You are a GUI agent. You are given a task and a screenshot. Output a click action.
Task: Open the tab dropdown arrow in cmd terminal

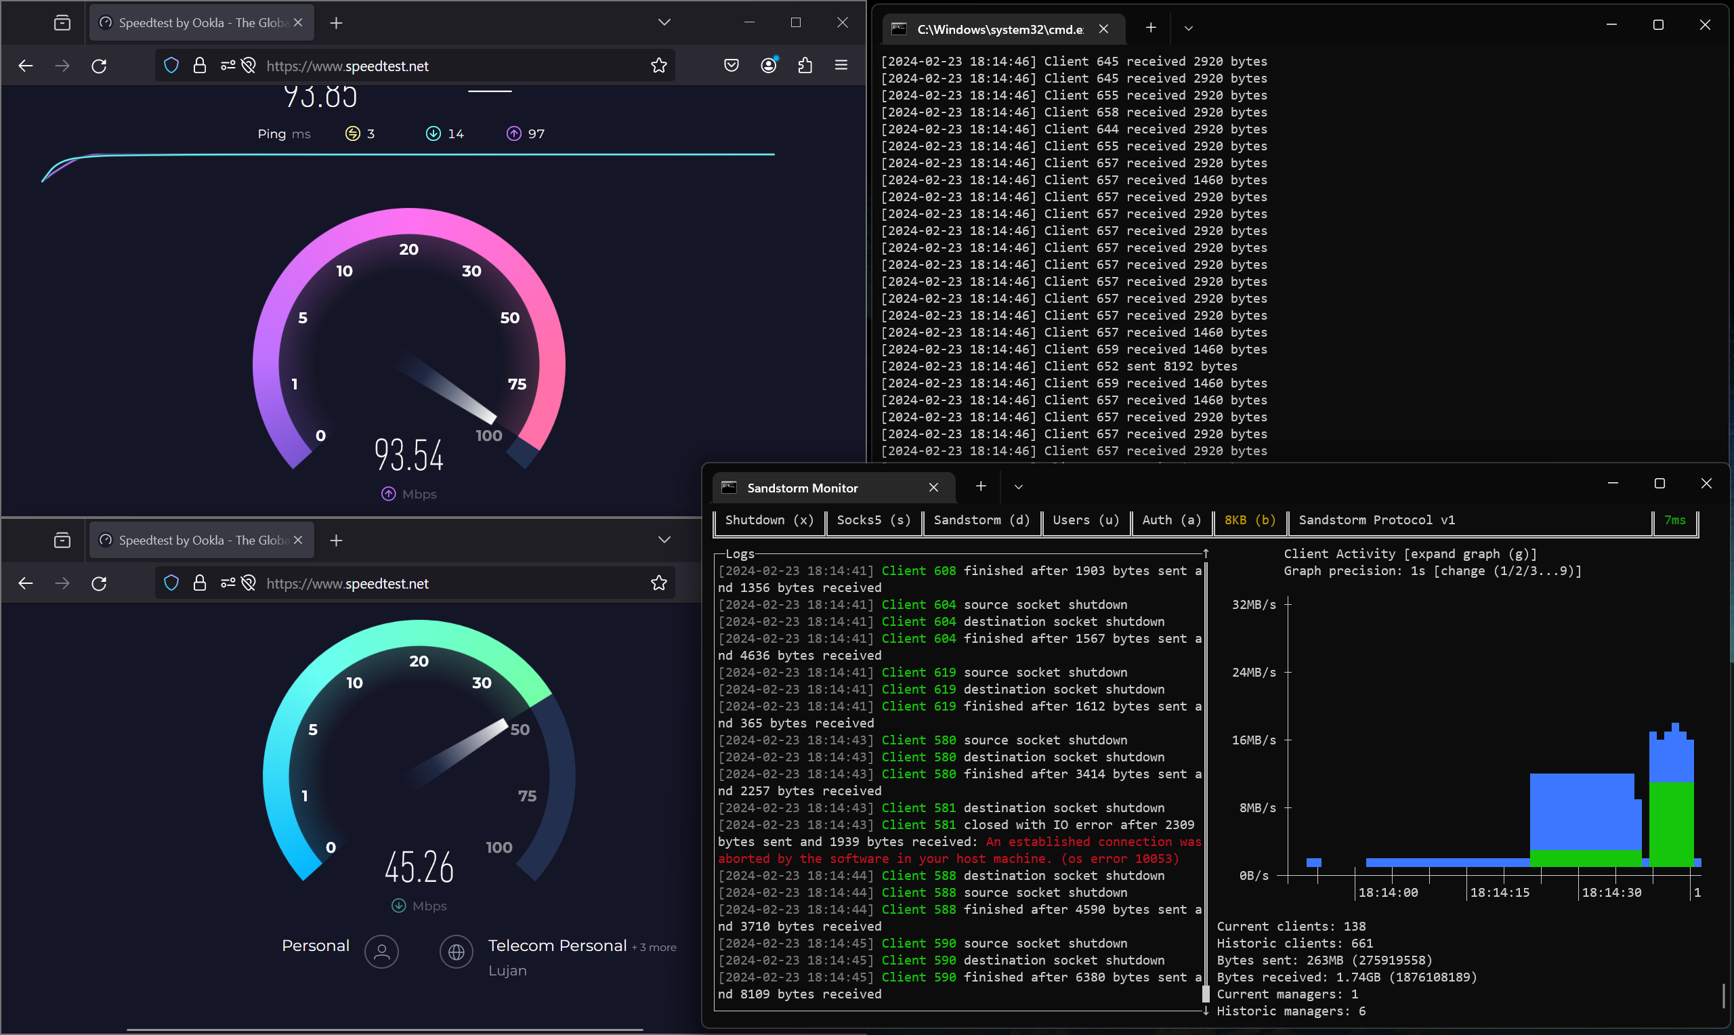[x=1188, y=28]
